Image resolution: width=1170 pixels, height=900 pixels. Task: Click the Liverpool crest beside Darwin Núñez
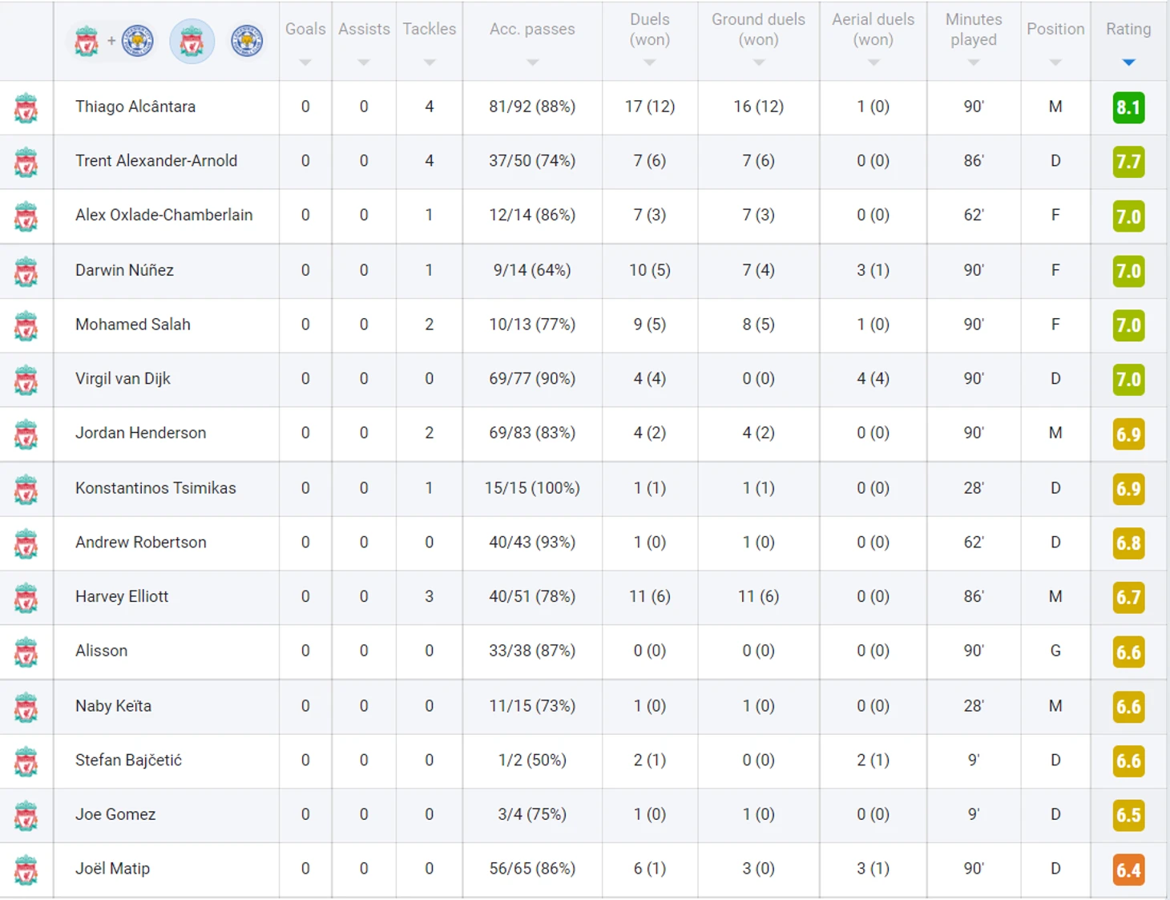26,271
